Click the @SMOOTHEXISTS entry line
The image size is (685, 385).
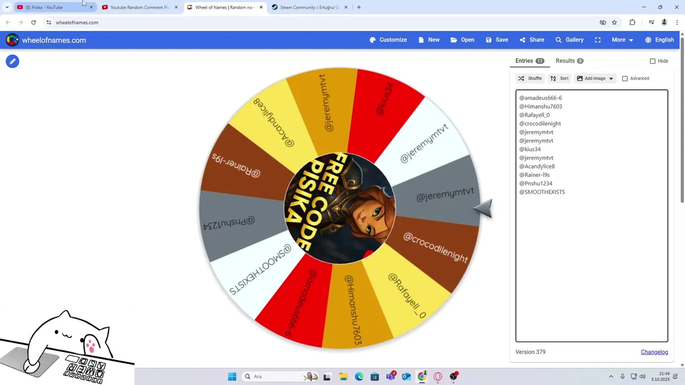coord(542,192)
